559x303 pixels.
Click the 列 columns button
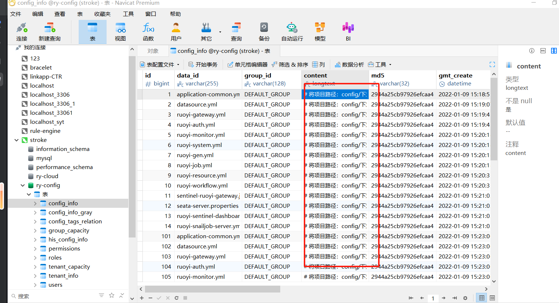tap(319, 64)
